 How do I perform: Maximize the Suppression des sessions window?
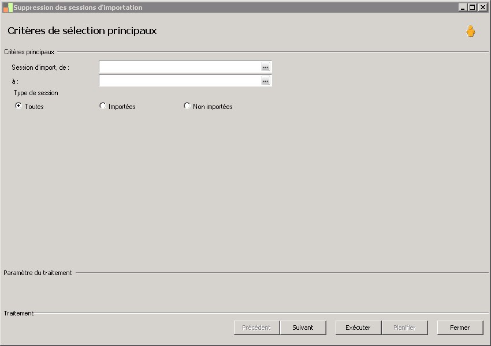tap(473, 7)
